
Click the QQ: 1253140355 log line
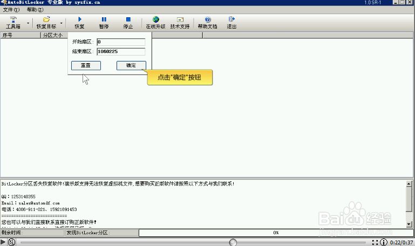[18, 197]
